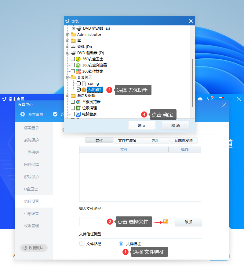Collapse the 某某倚天 folder node
This screenshot has width=244, height=266.
(x=67, y=77)
